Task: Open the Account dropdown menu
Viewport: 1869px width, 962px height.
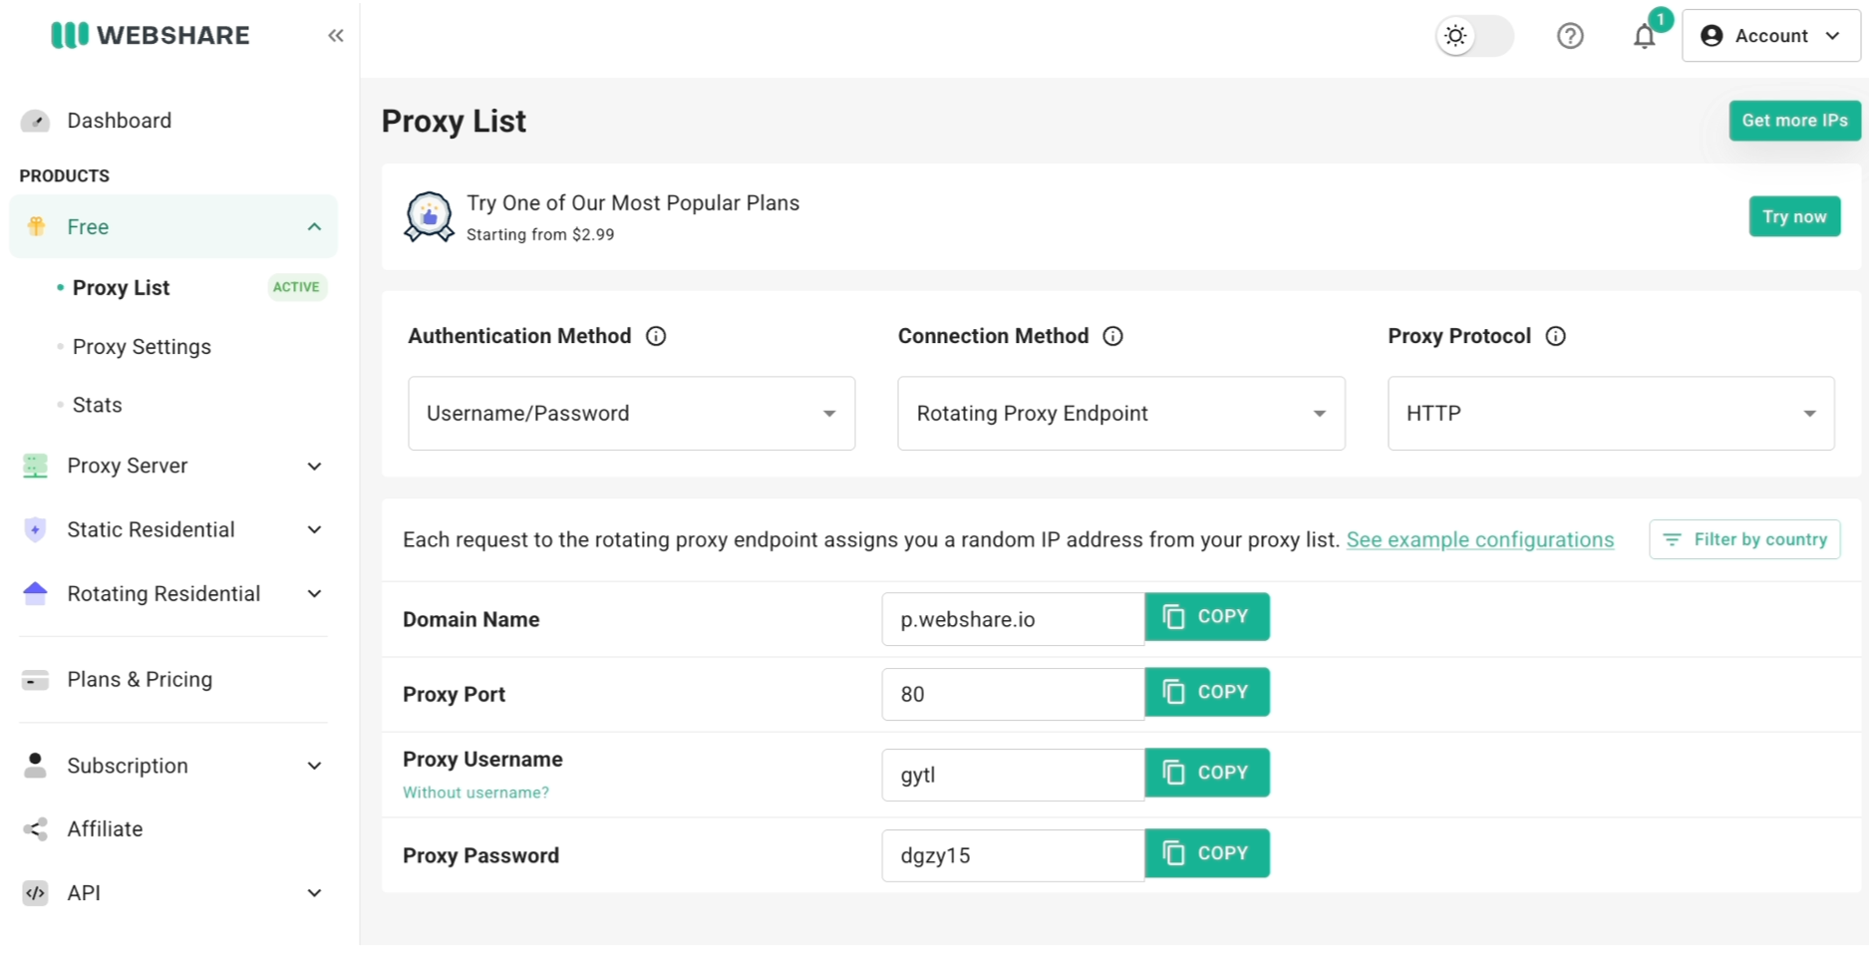Action: (1771, 36)
